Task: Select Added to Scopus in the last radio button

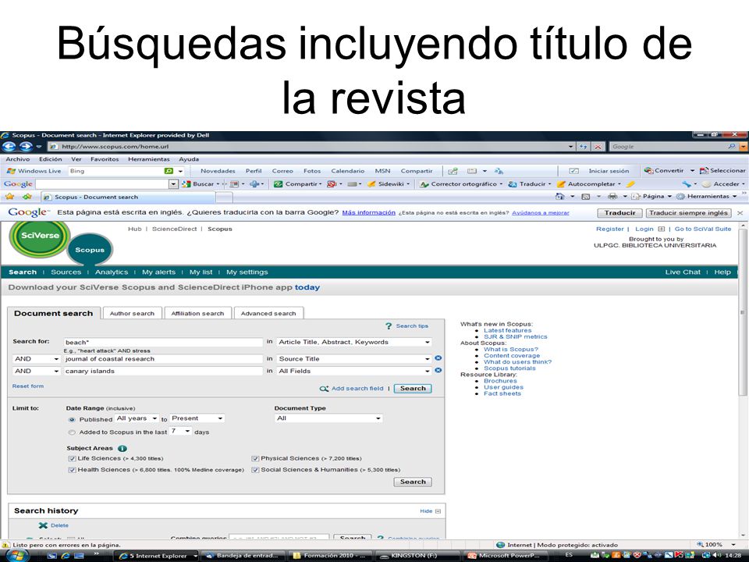Action: tap(72, 432)
